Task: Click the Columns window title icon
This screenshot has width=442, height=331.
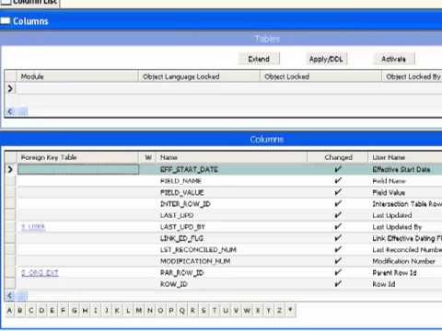Action: point(6,21)
